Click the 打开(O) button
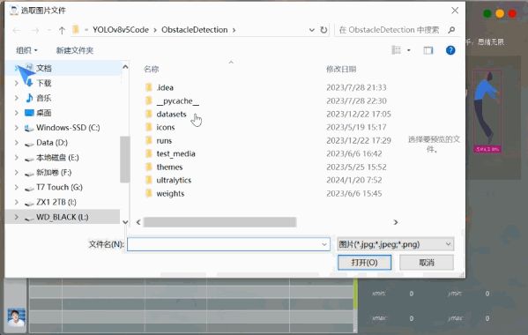This screenshot has width=528, height=335. [364, 263]
